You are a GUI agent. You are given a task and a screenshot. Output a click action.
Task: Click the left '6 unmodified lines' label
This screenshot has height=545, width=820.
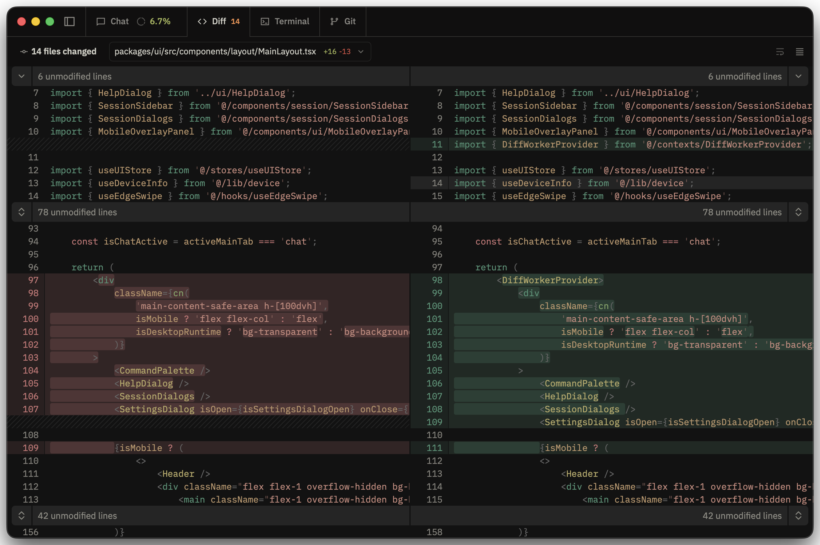coord(75,76)
